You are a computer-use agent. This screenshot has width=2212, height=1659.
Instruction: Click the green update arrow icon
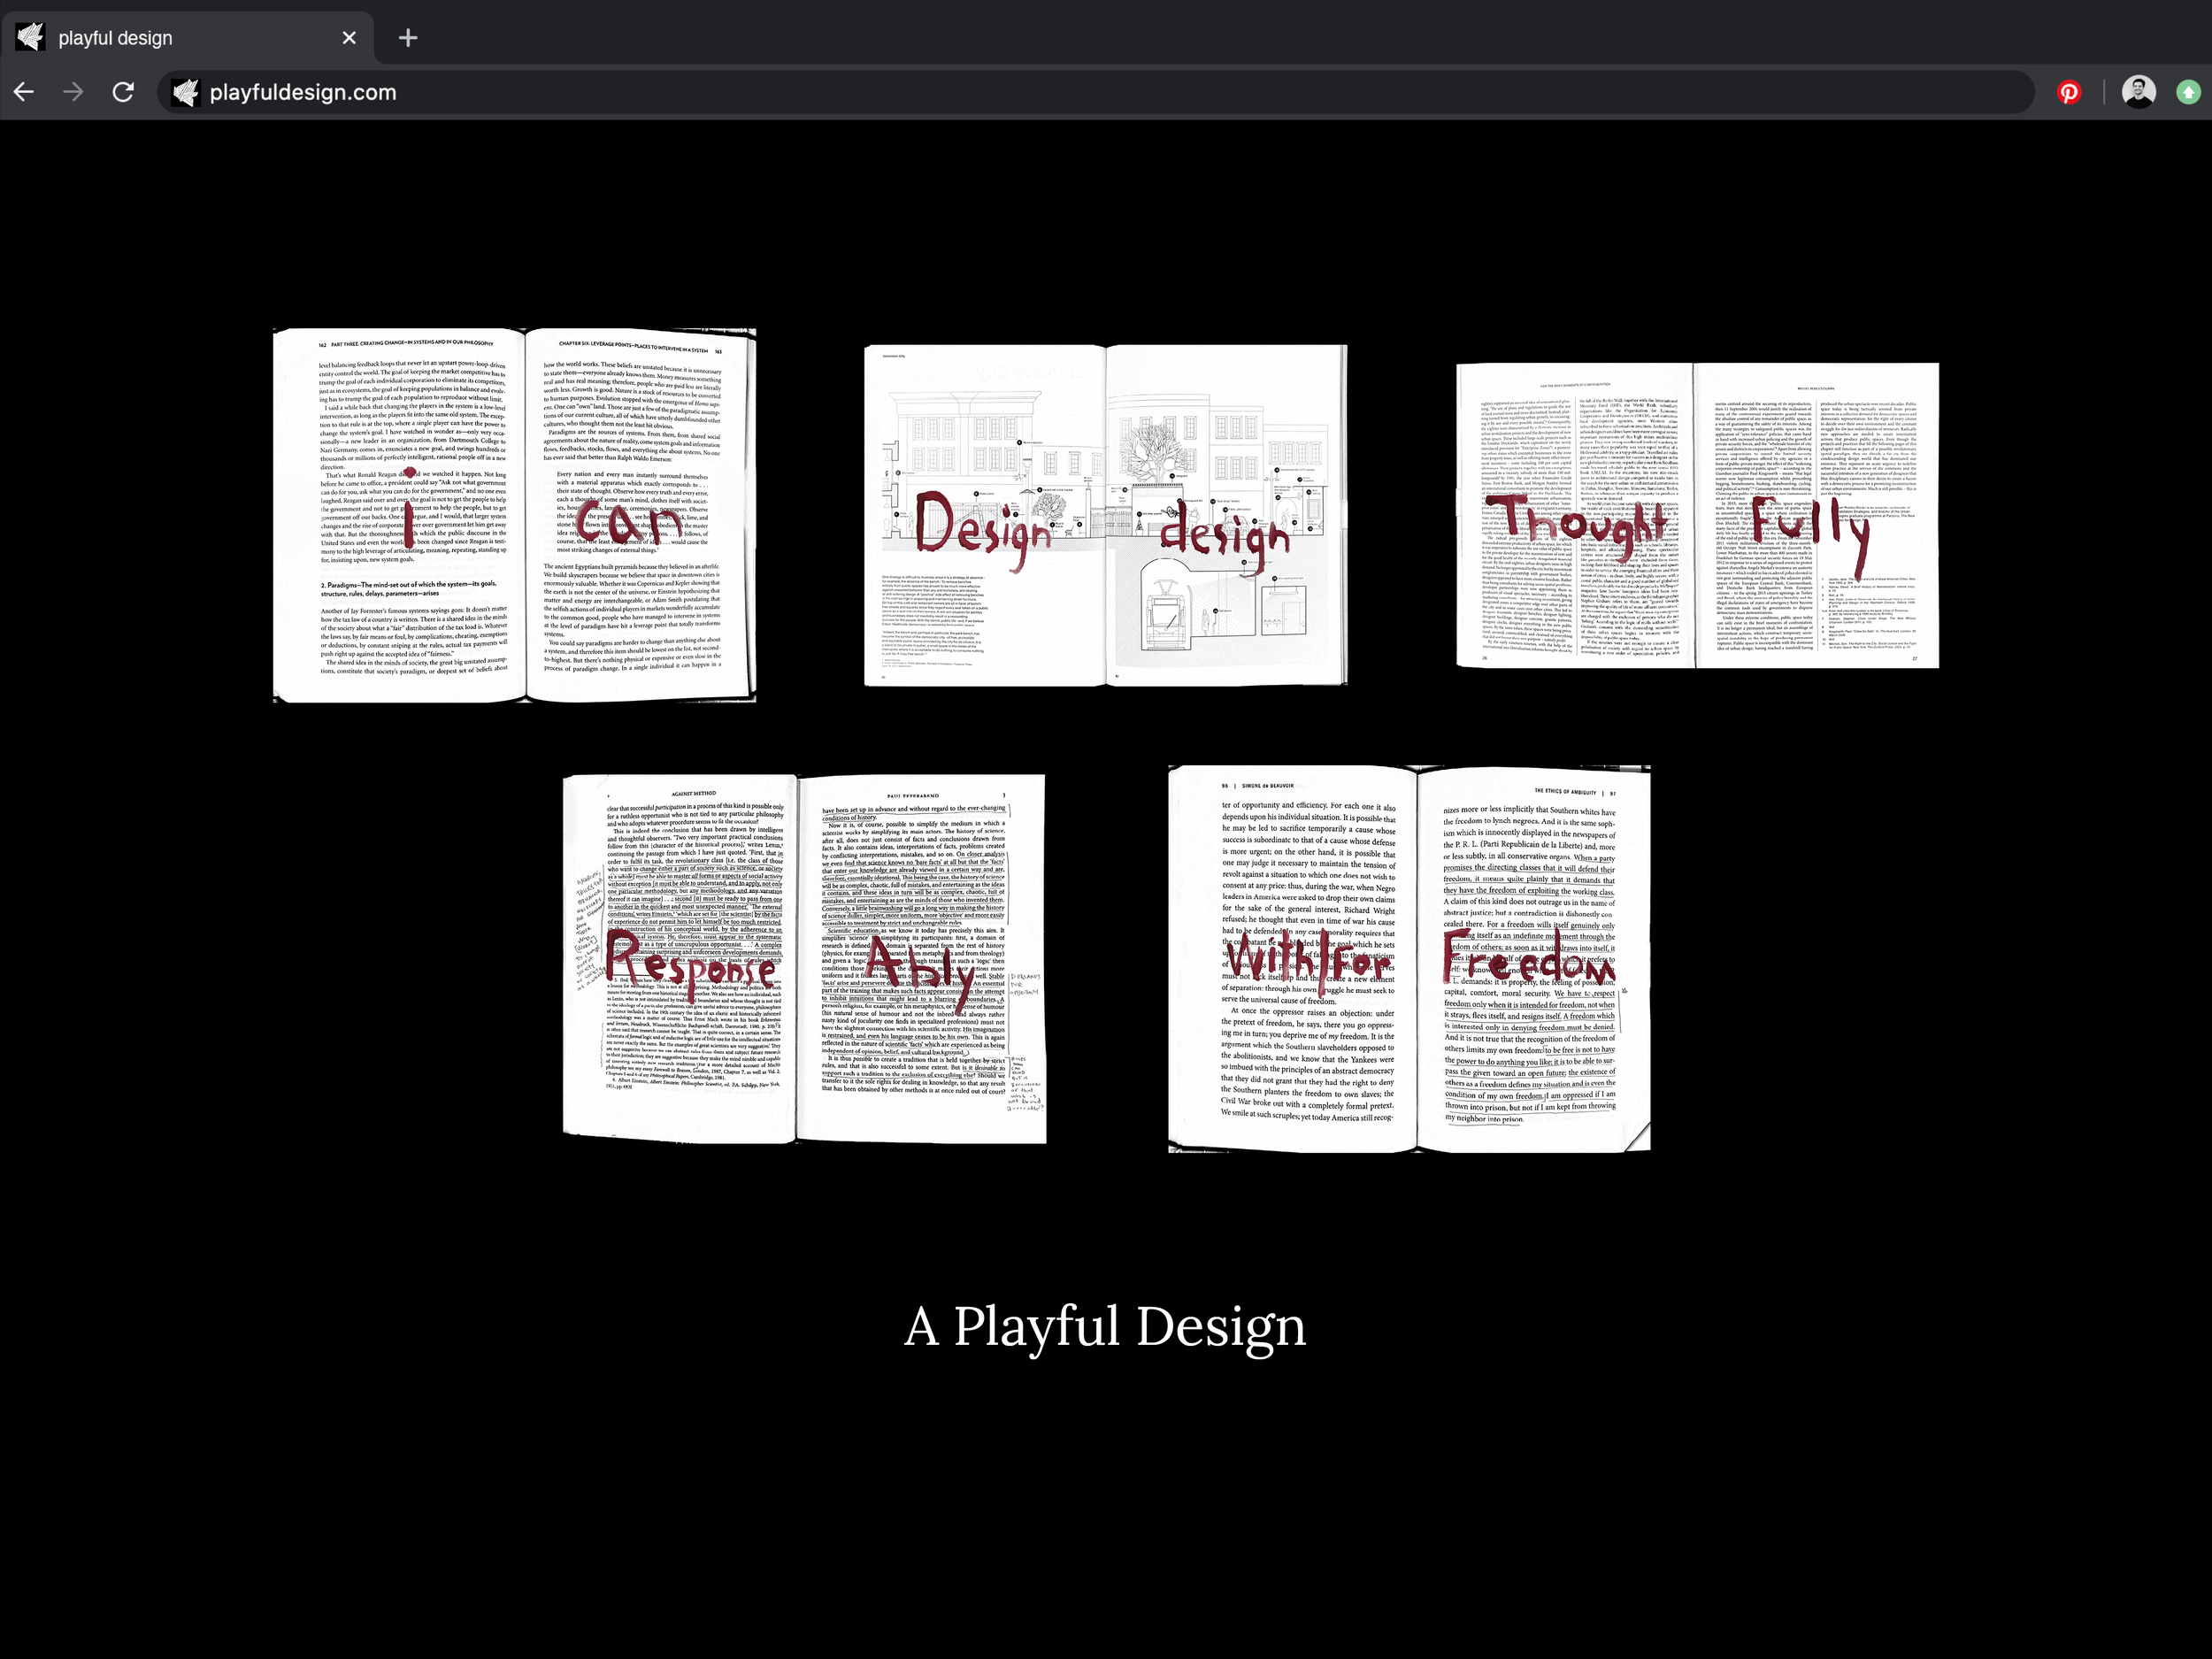click(x=2188, y=92)
